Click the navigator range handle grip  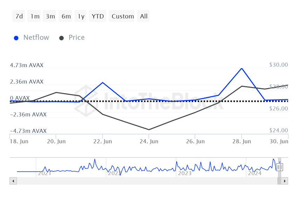pyautogui.click(x=279, y=167)
